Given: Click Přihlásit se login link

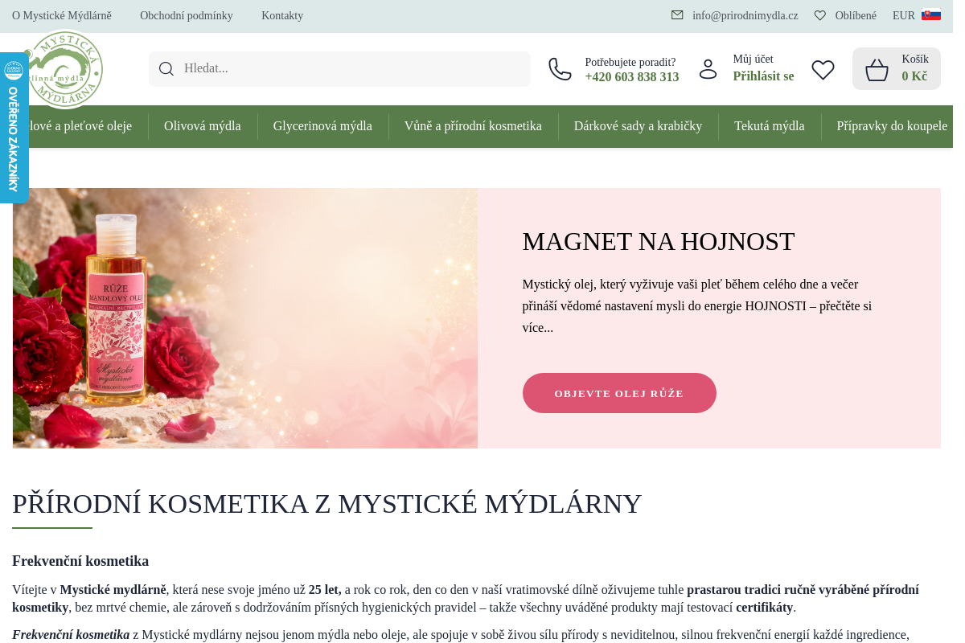Looking at the screenshot, I should [763, 76].
